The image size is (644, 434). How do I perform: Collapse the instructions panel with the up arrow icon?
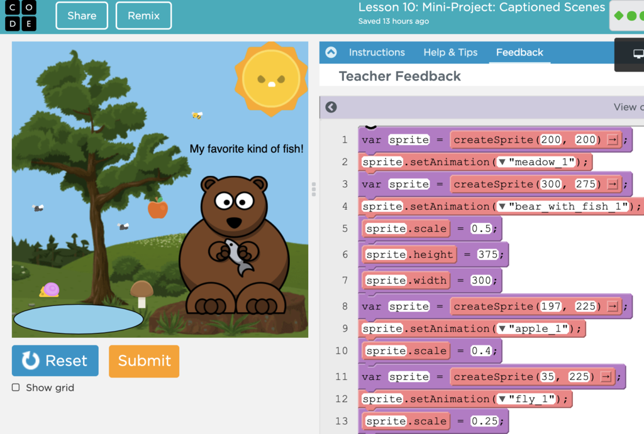pyautogui.click(x=331, y=52)
